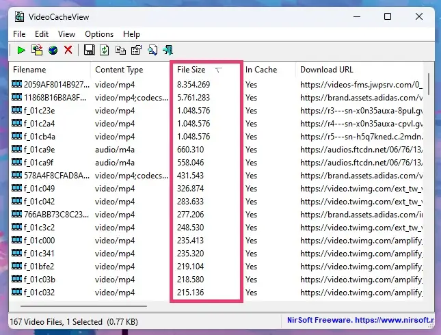Click film icon beside f_01c2a4
The height and width of the screenshot is (335, 441).
(16, 123)
